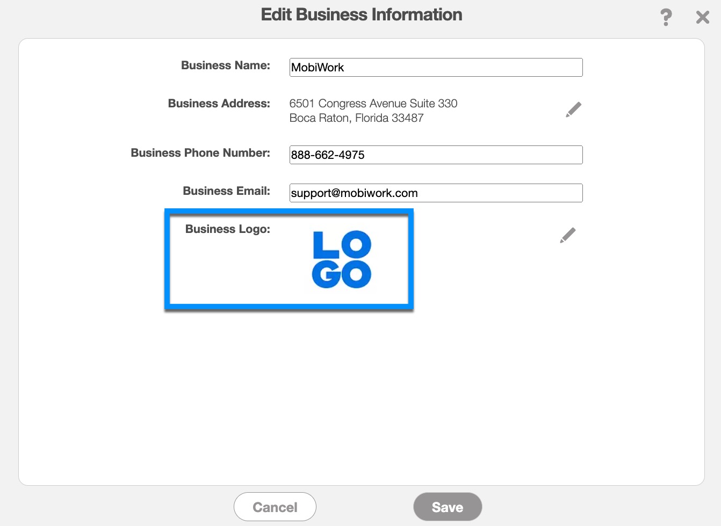721x526 pixels.
Task: Click the question mark help icon
Action: pyautogui.click(x=666, y=17)
